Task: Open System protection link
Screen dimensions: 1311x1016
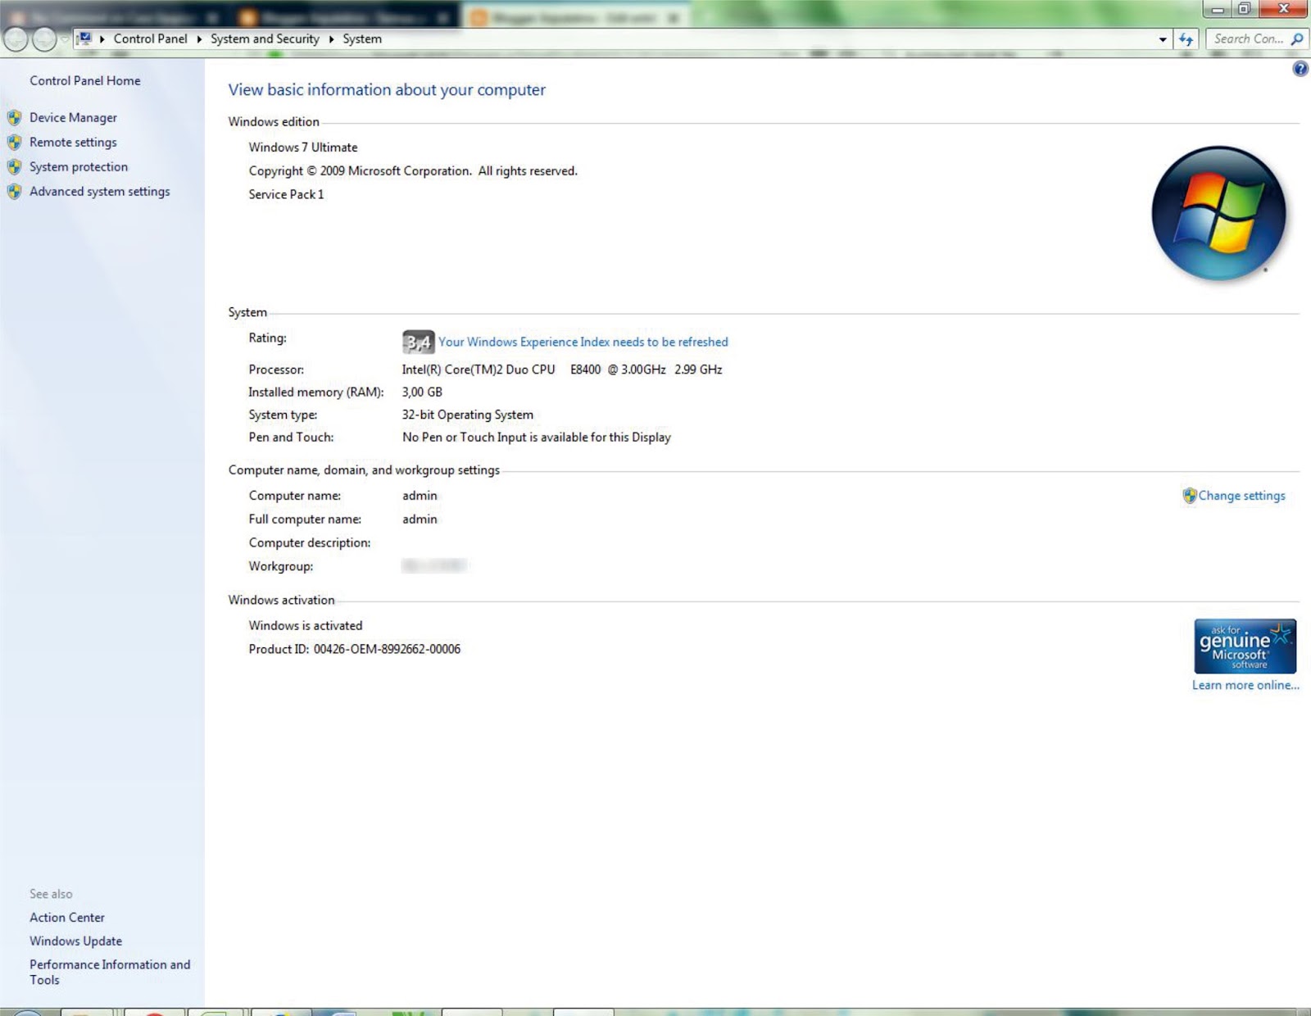Action: (x=79, y=167)
